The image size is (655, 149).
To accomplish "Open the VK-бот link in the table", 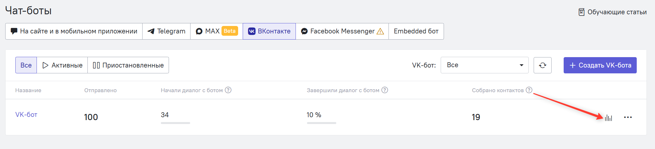I will [26, 115].
